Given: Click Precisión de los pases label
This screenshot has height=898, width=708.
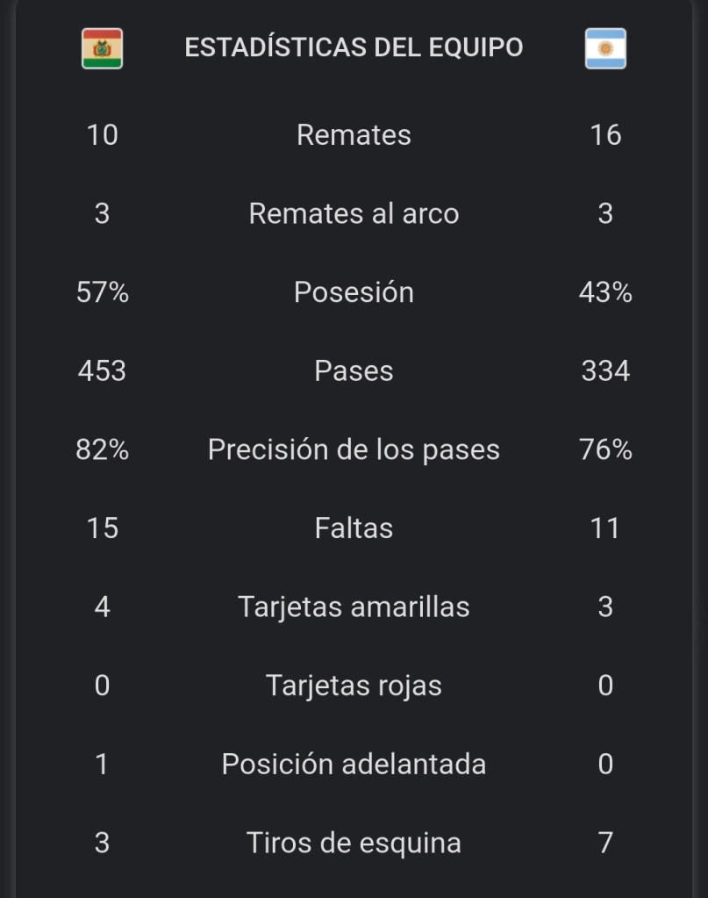Looking at the screenshot, I should coord(354,449).
